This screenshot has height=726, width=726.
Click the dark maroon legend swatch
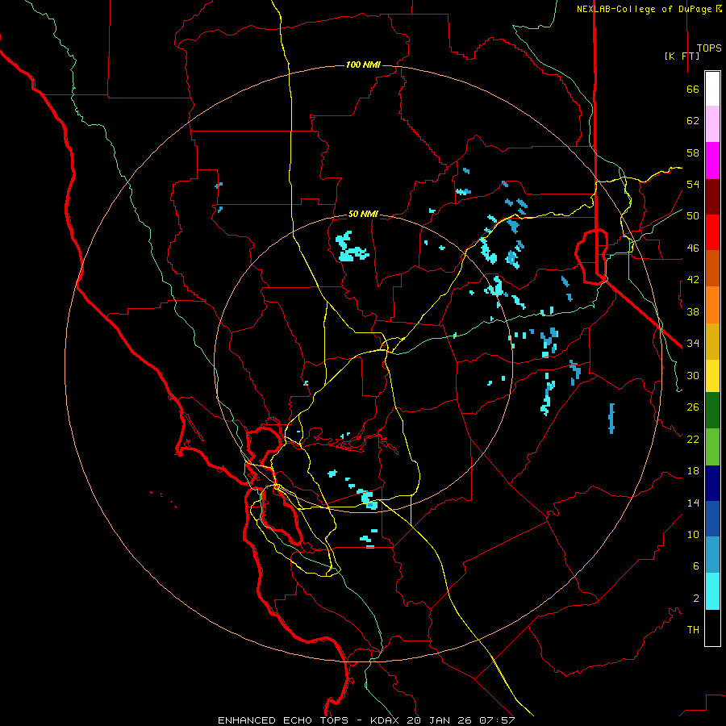[712, 197]
